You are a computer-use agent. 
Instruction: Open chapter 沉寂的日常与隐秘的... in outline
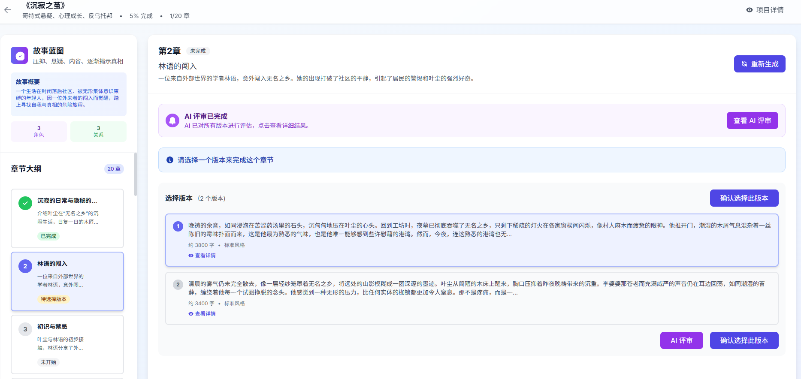(67, 218)
